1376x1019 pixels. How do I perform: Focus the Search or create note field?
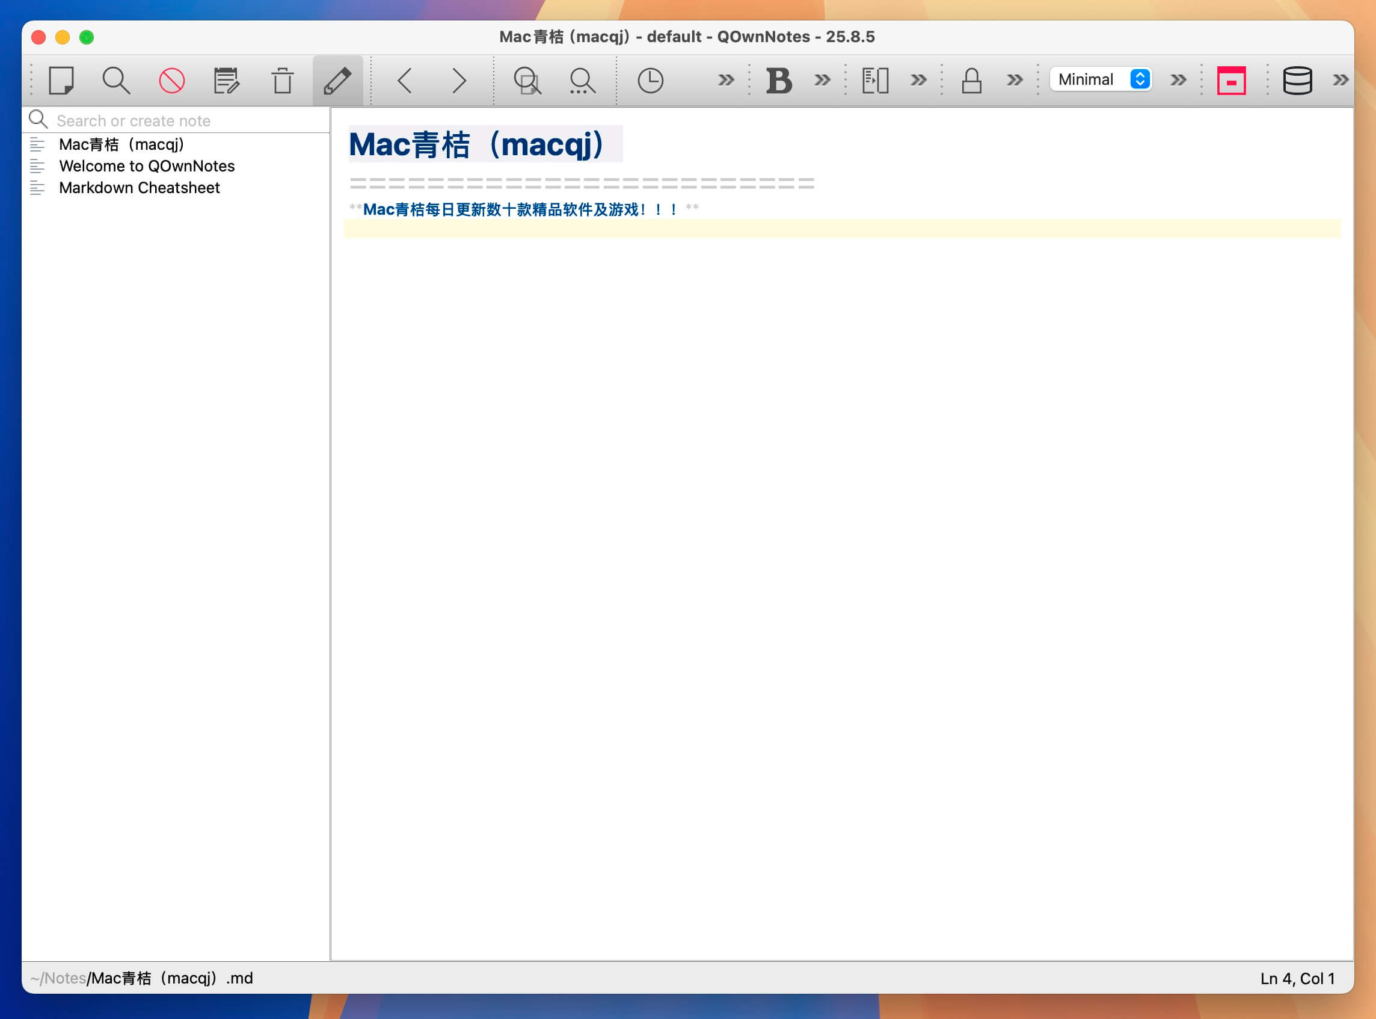(x=191, y=120)
